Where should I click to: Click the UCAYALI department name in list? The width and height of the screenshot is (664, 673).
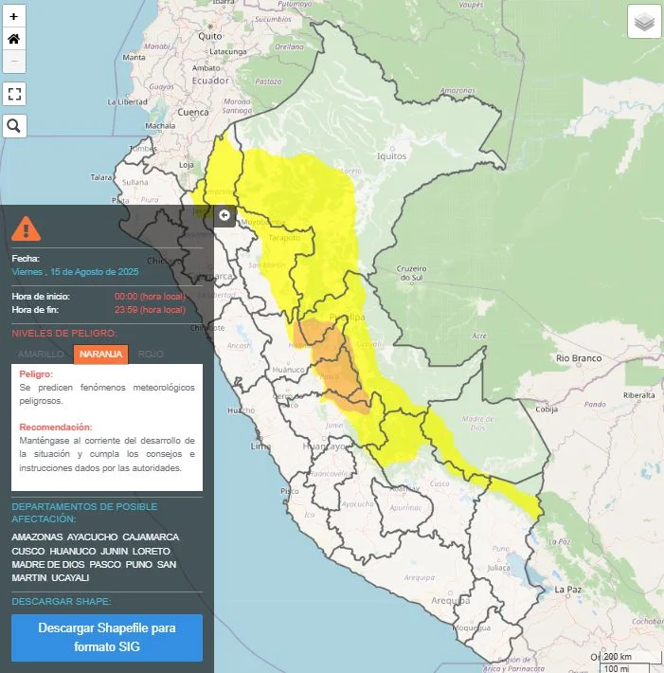coord(70,578)
